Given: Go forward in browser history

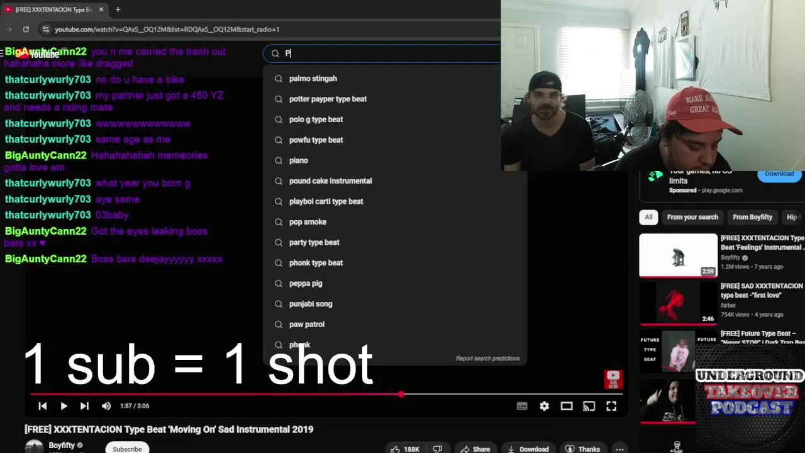Looking at the screenshot, I should tap(9, 29).
